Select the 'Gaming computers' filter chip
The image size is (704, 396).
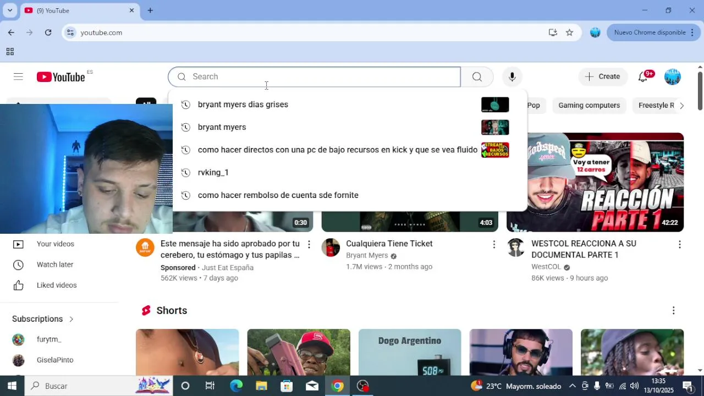(589, 105)
